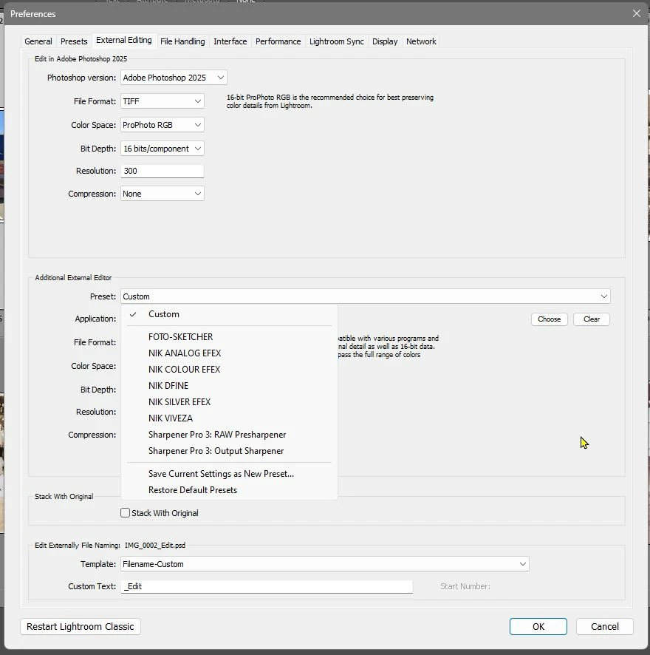
Task: Collapse the Preset Custom dropdown
Action: (x=366, y=296)
